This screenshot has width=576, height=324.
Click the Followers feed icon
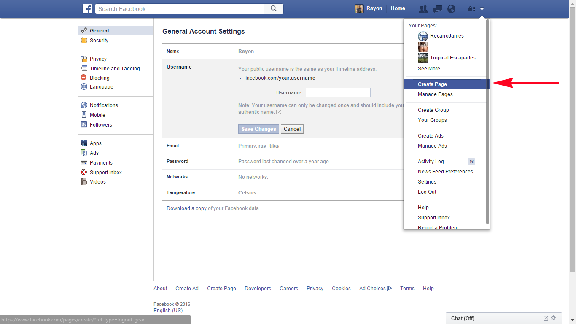point(84,125)
